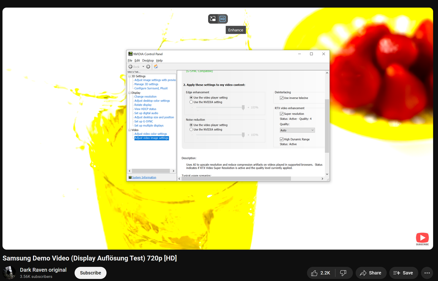
Task: Open the File menu
Action: [x=130, y=60]
